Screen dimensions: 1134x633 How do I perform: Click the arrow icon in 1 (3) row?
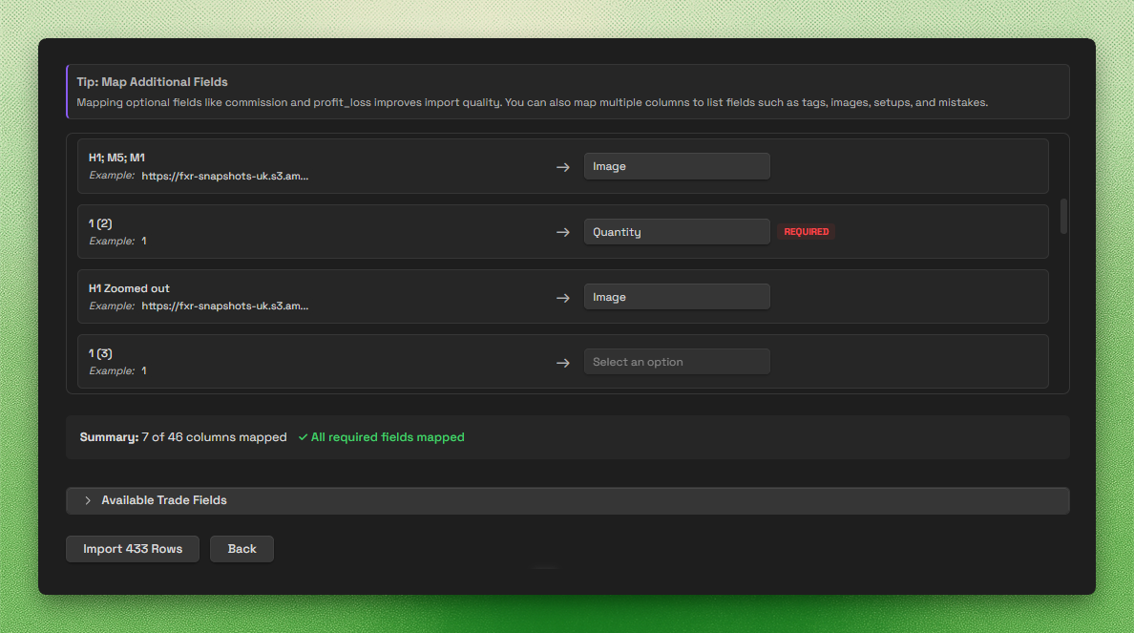click(562, 363)
